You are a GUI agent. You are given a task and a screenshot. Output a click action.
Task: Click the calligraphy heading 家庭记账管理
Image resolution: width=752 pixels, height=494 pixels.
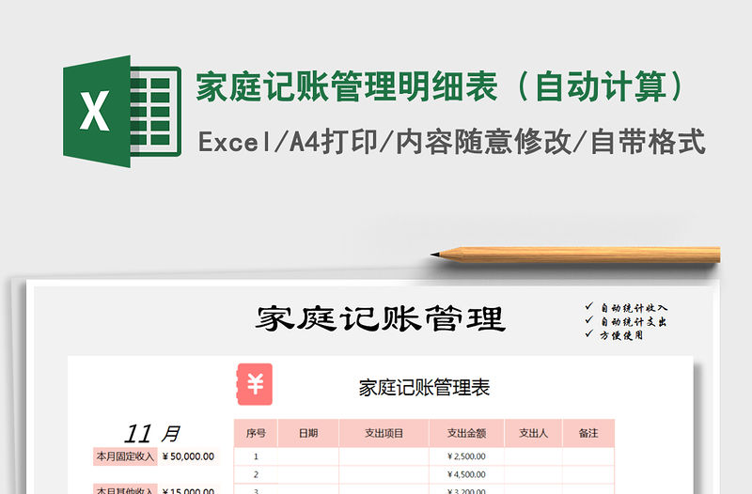[381, 319]
